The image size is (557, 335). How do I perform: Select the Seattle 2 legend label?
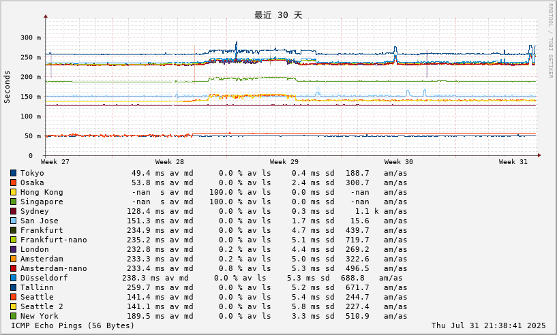pyautogui.click(x=42, y=306)
